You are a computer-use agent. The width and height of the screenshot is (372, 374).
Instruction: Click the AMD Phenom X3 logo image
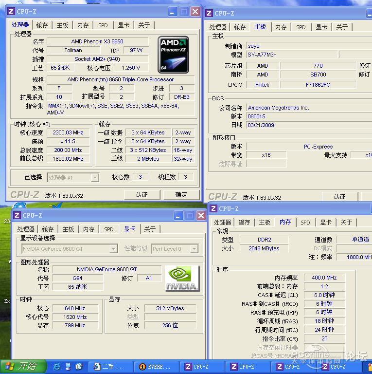click(173, 55)
